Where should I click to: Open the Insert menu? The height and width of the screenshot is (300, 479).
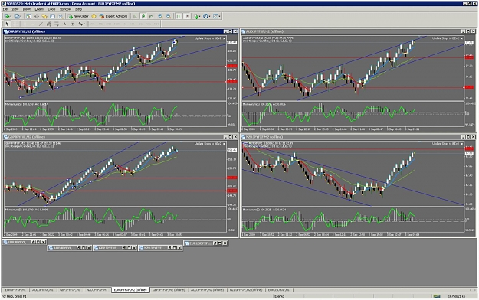tap(27, 9)
